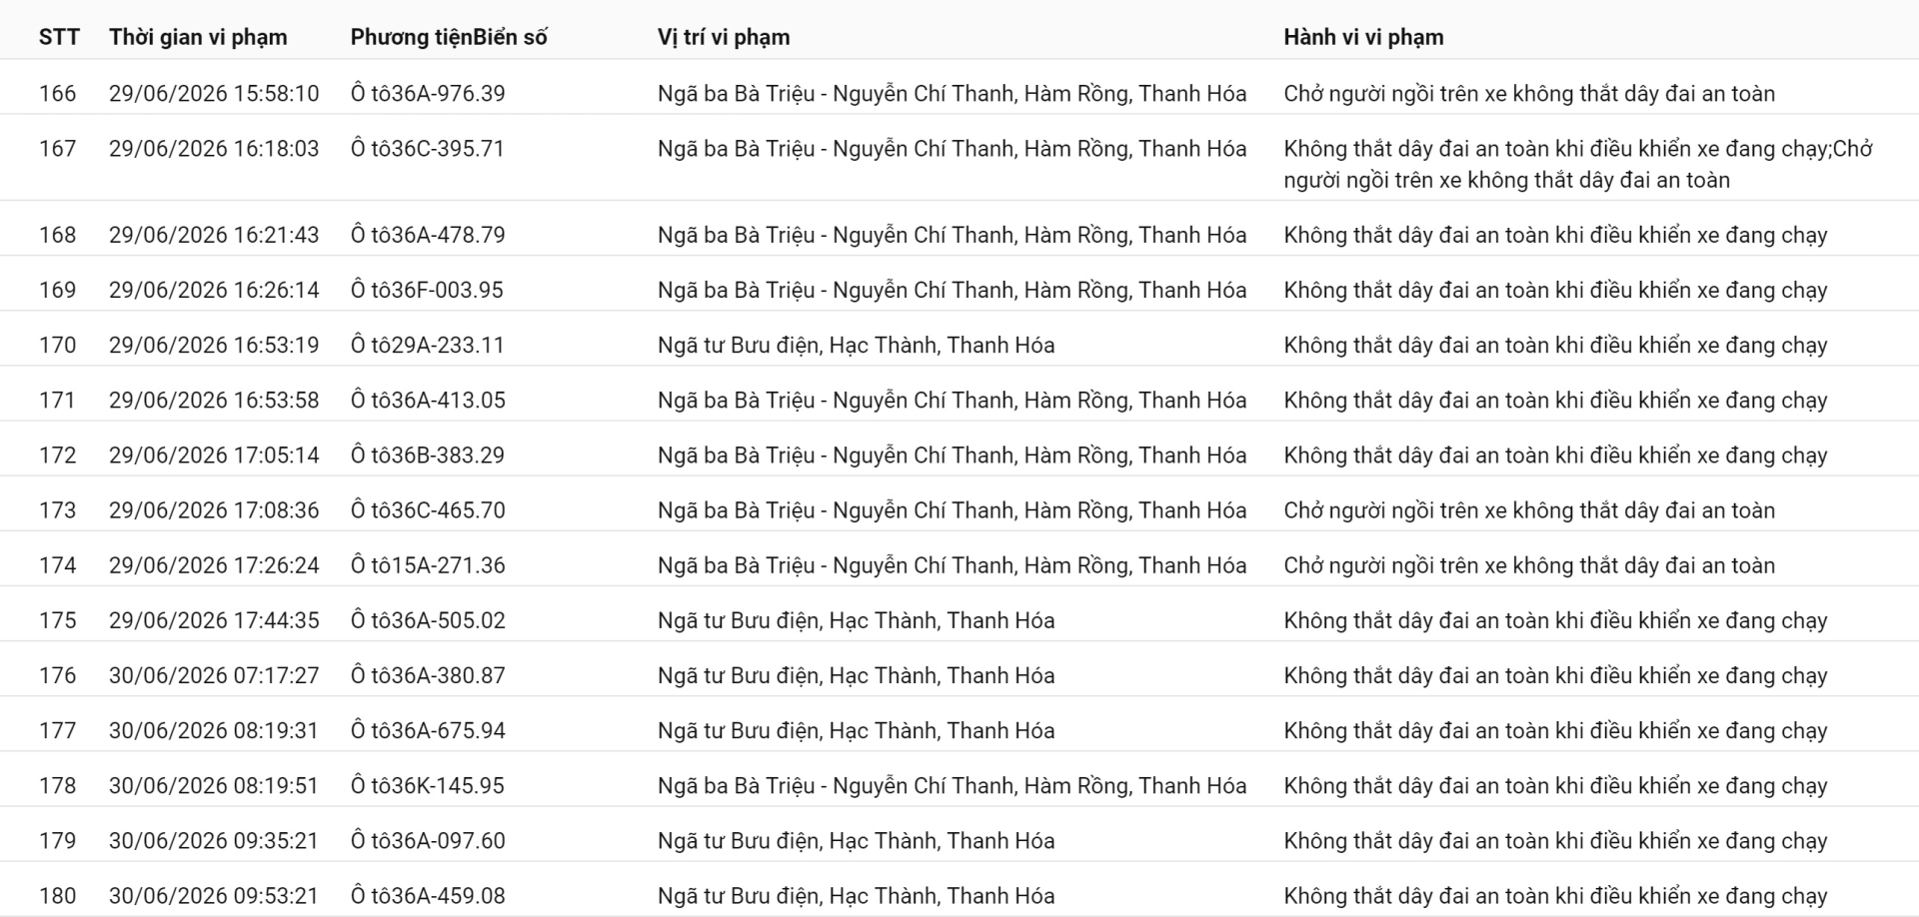Click violation text in row 177

[1555, 730]
